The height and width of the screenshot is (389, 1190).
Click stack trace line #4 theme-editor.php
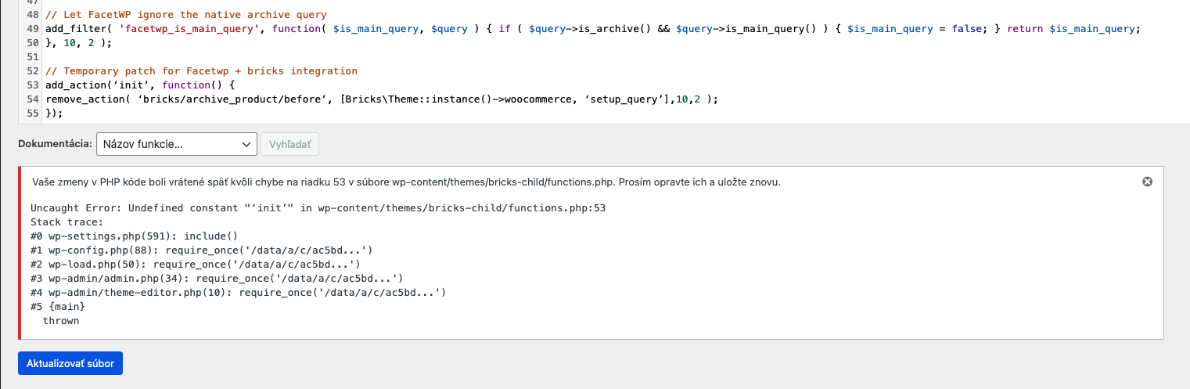(239, 293)
